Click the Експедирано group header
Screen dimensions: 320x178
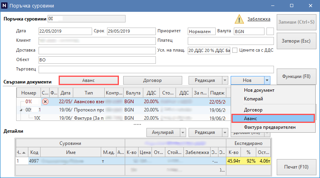(x=248, y=143)
